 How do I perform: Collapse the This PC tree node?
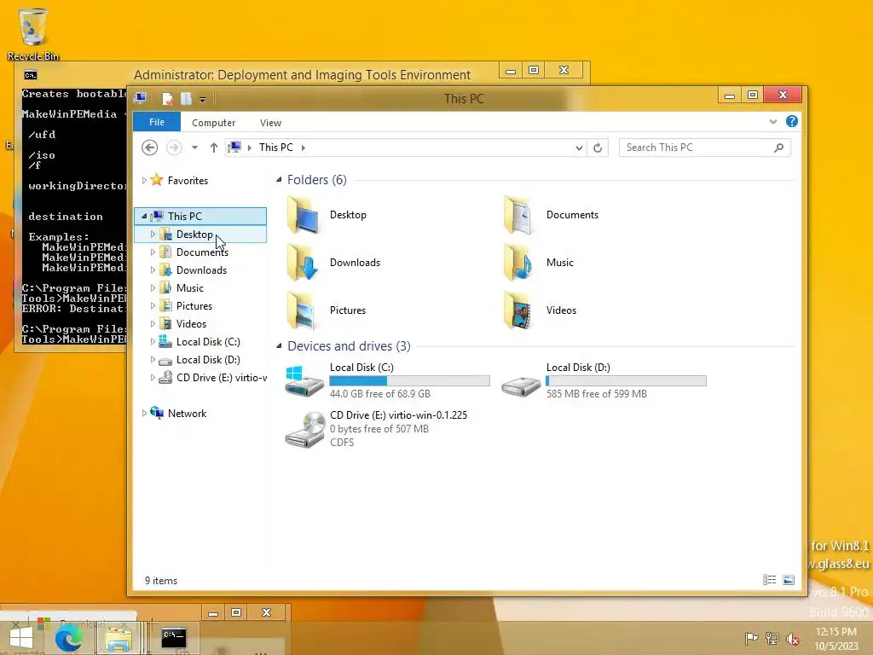point(144,216)
